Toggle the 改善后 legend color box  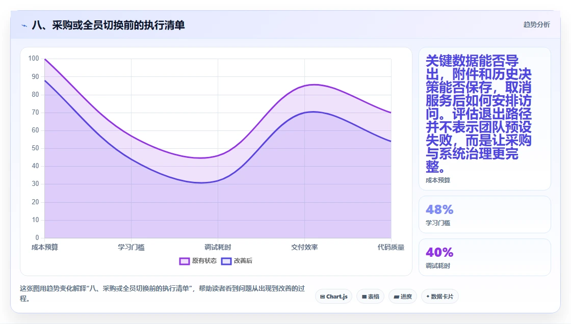click(226, 261)
